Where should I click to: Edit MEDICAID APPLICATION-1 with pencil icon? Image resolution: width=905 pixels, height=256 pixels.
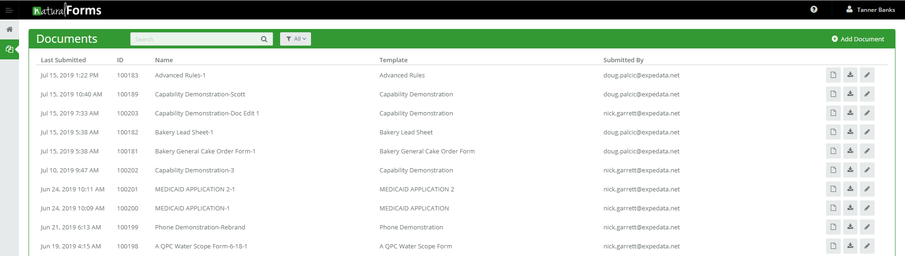pyautogui.click(x=867, y=208)
